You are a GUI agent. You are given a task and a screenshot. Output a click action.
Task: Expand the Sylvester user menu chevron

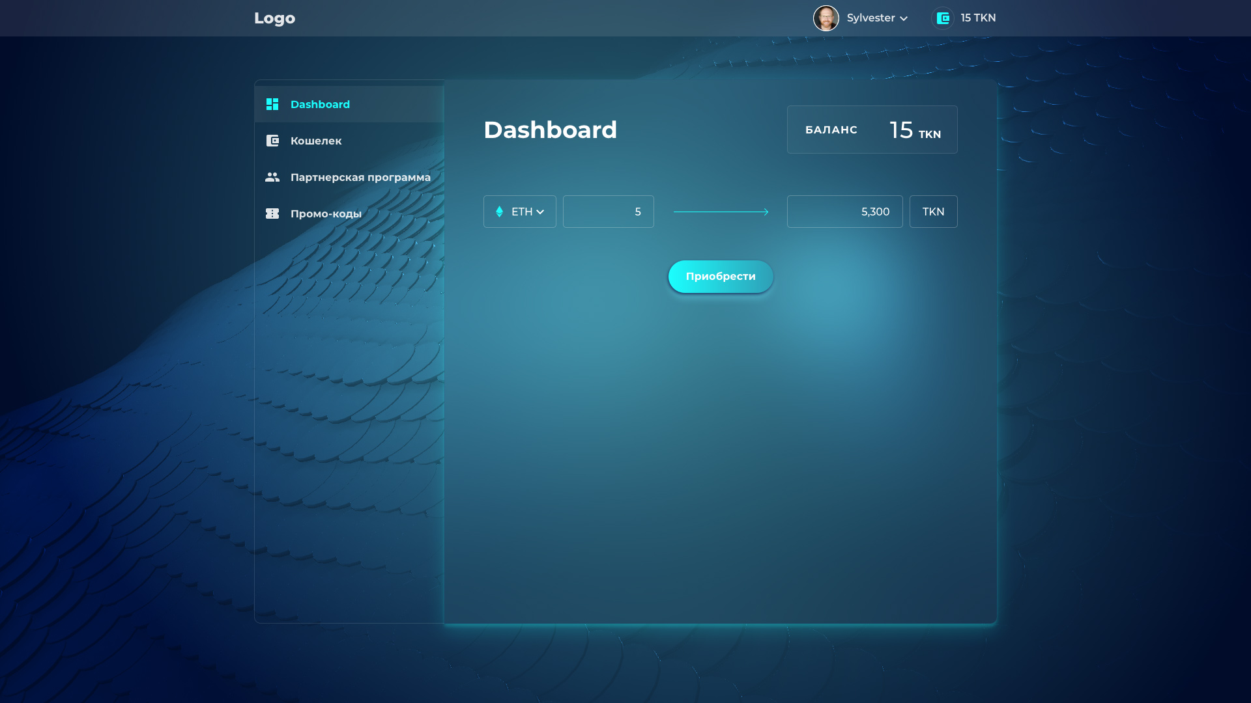(x=904, y=19)
